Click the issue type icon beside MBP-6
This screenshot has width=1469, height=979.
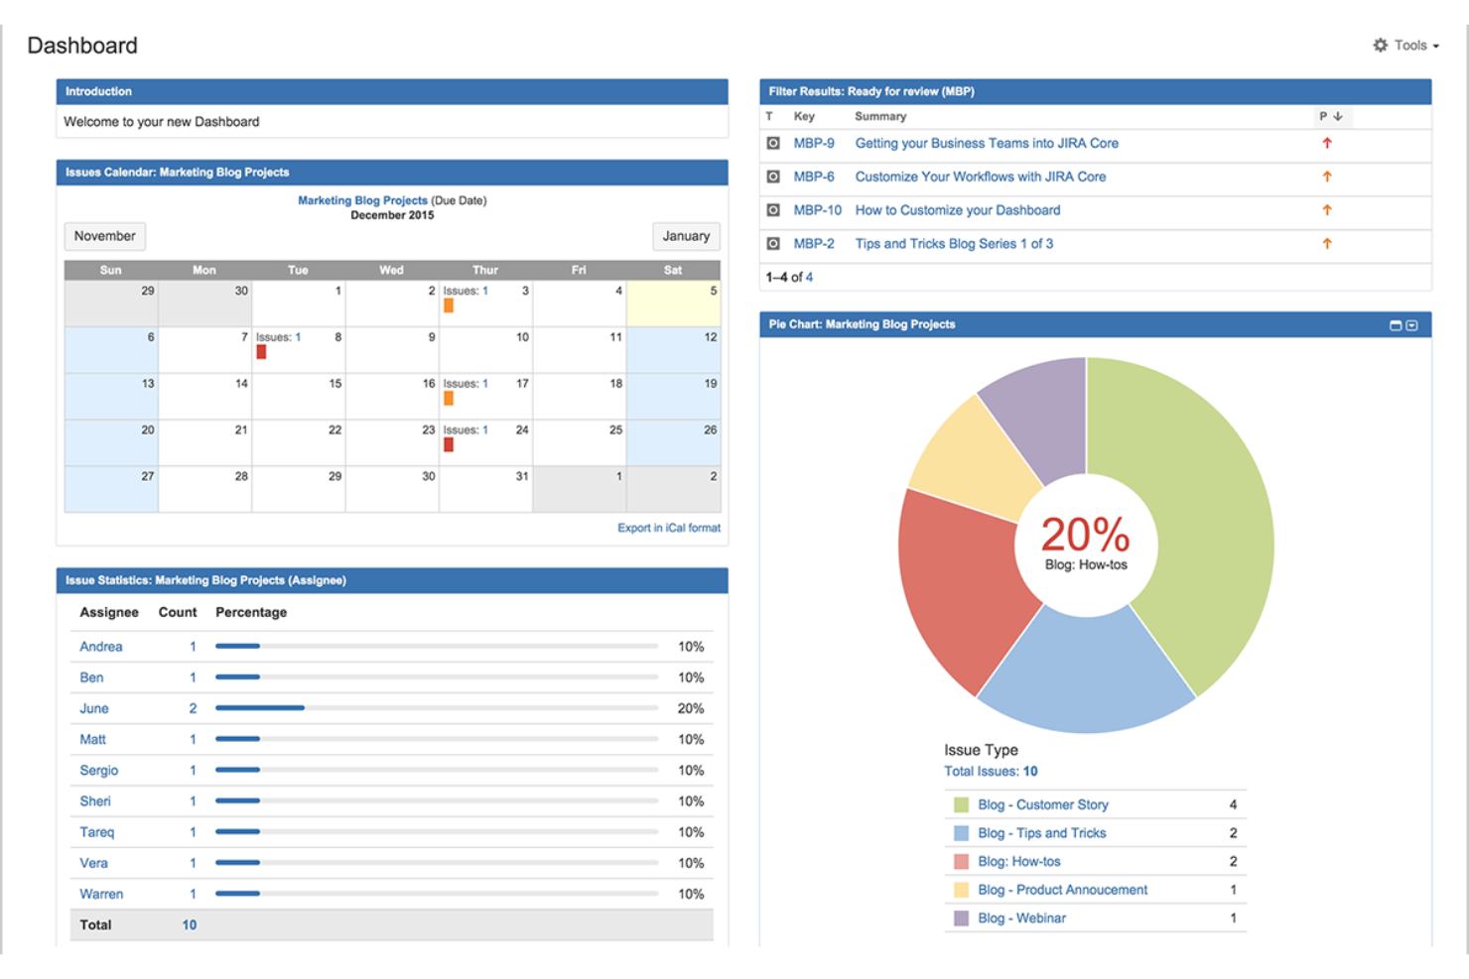772,177
